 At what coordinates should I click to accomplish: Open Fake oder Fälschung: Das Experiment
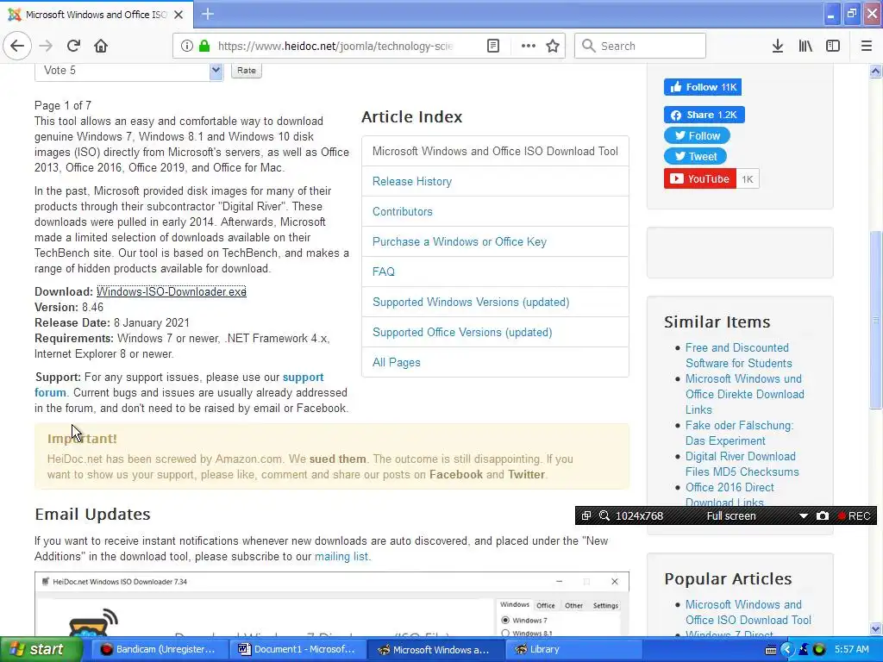pyautogui.click(x=739, y=433)
